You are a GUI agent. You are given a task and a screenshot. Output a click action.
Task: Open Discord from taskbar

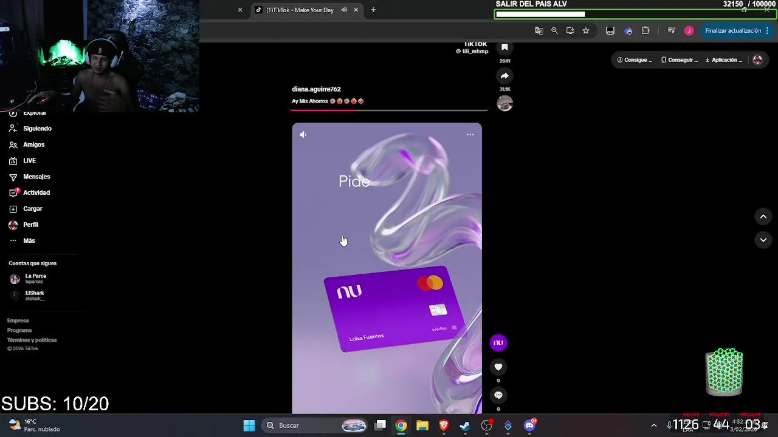(x=529, y=425)
